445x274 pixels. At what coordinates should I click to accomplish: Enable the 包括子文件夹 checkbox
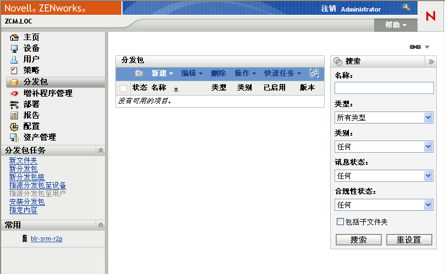coord(340,221)
